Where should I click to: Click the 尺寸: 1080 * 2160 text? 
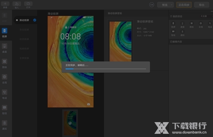[145, 32]
